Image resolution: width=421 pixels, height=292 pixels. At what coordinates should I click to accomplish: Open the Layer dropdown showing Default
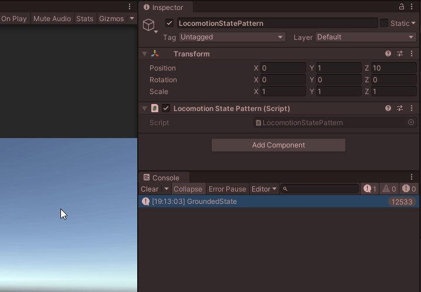(x=366, y=37)
